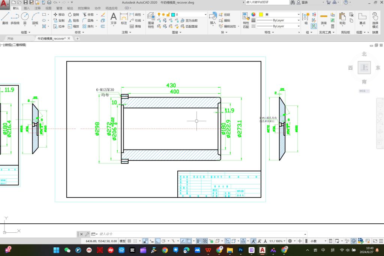Image resolution: width=384 pixels, height=256 pixels.
Task: Open the 管理 (Manage) ribbon tab
Action: tap(59, 8)
